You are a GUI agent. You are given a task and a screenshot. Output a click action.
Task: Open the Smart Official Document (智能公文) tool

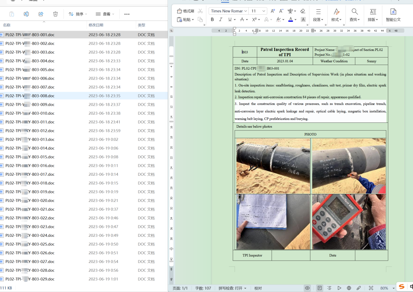pyautogui.click(x=393, y=15)
